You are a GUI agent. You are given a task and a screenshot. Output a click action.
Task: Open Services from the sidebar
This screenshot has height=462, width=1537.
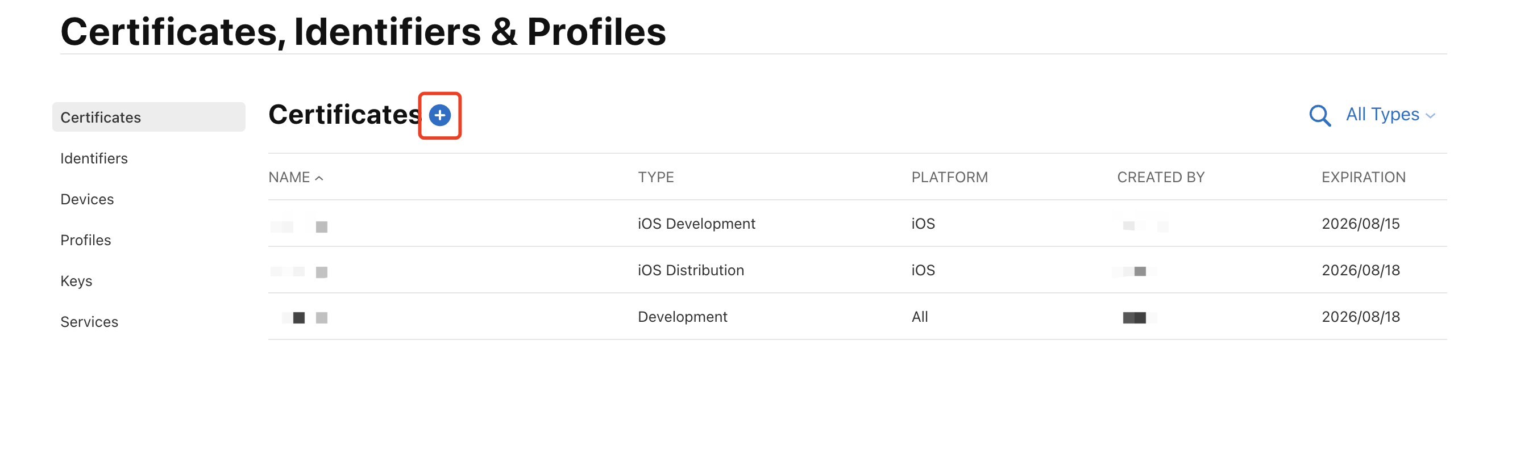pyautogui.click(x=89, y=322)
